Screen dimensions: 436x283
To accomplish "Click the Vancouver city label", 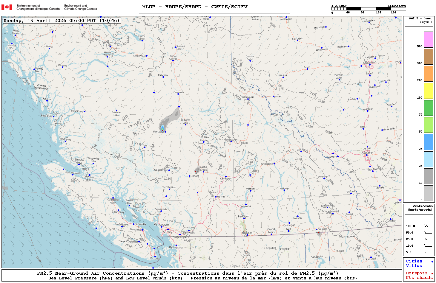I will tap(161, 225).
